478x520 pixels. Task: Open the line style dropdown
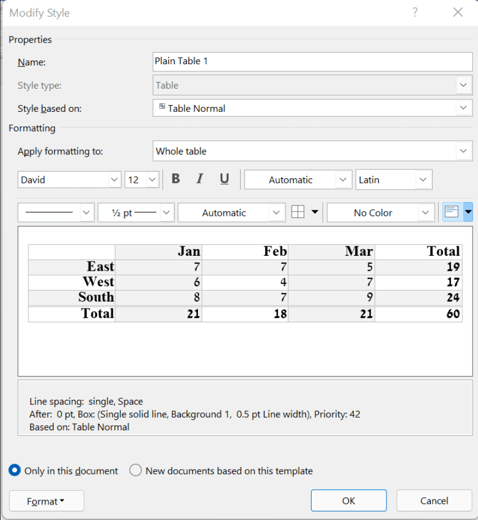coord(87,212)
